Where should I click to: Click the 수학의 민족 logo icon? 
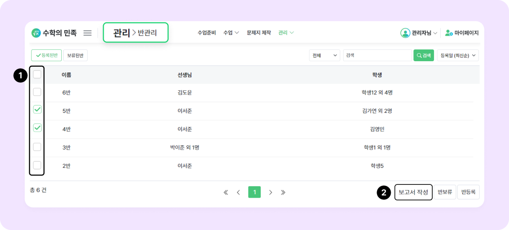tap(36, 33)
